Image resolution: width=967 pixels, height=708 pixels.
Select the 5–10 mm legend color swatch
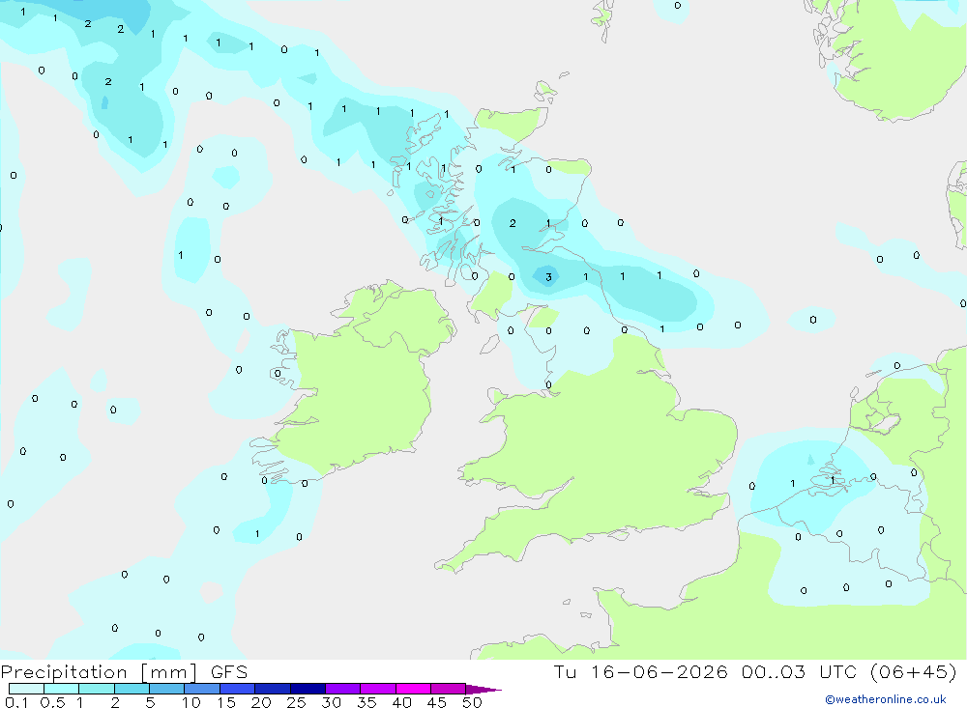[x=167, y=689]
